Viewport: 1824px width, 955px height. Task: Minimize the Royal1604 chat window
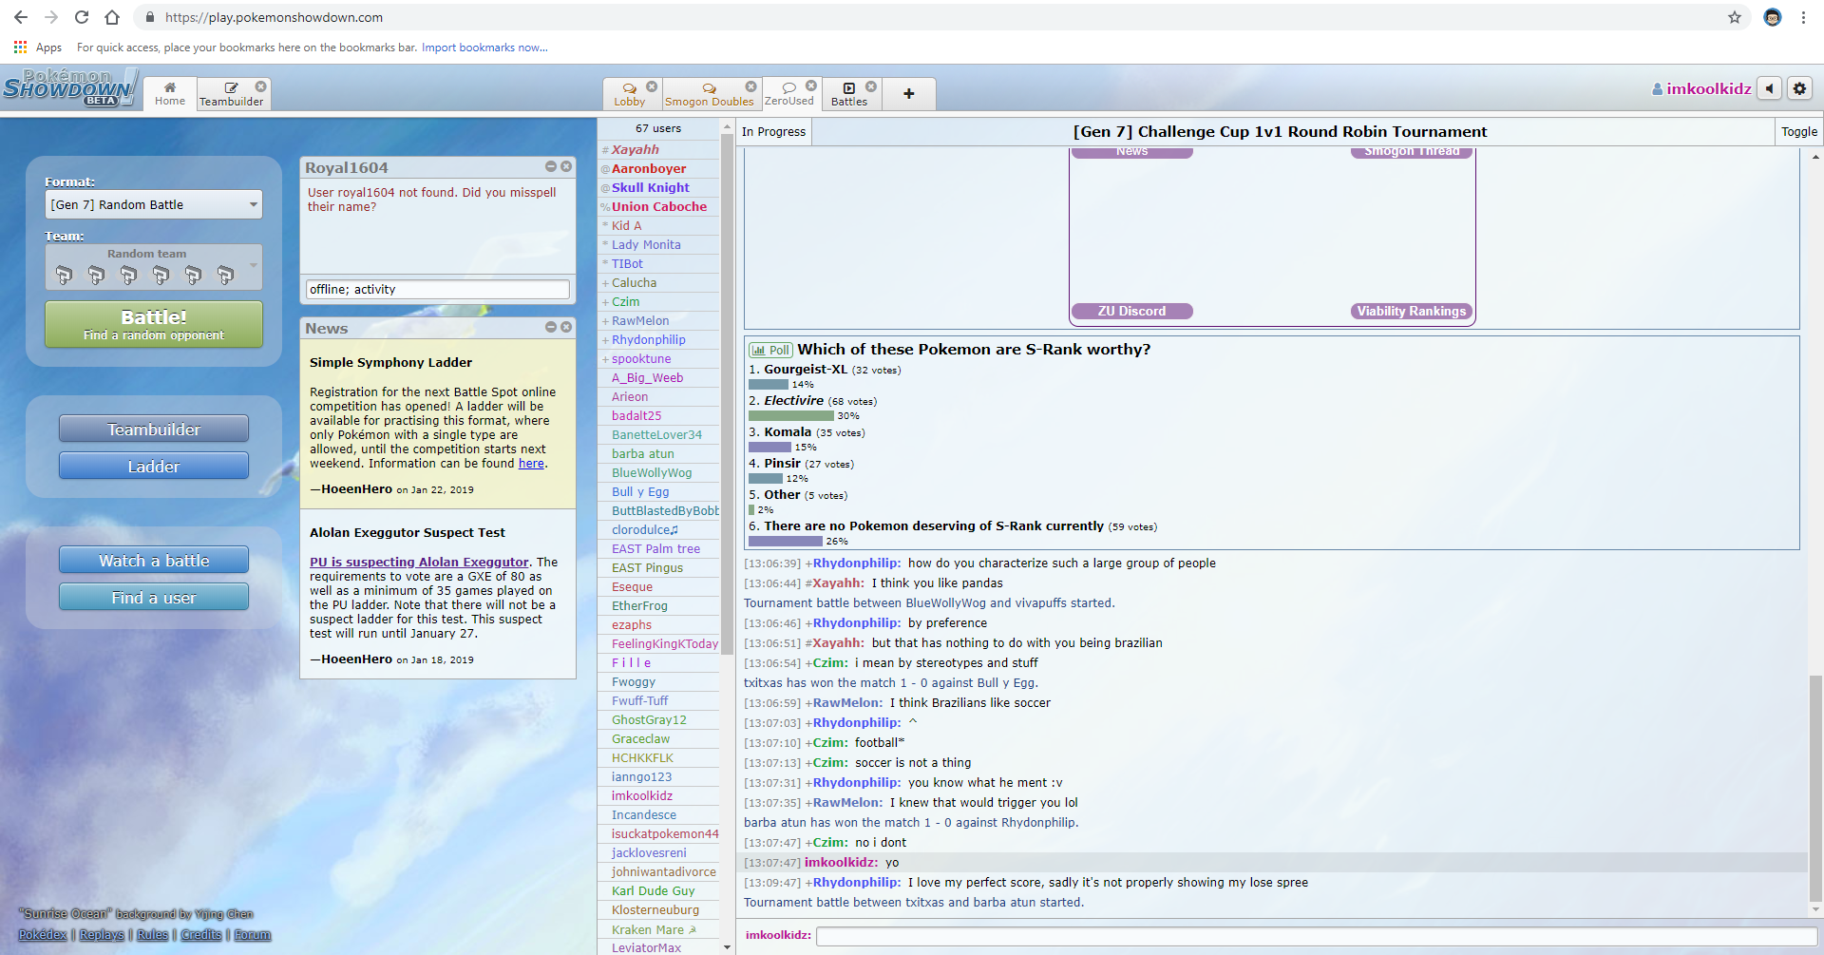pos(551,166)
